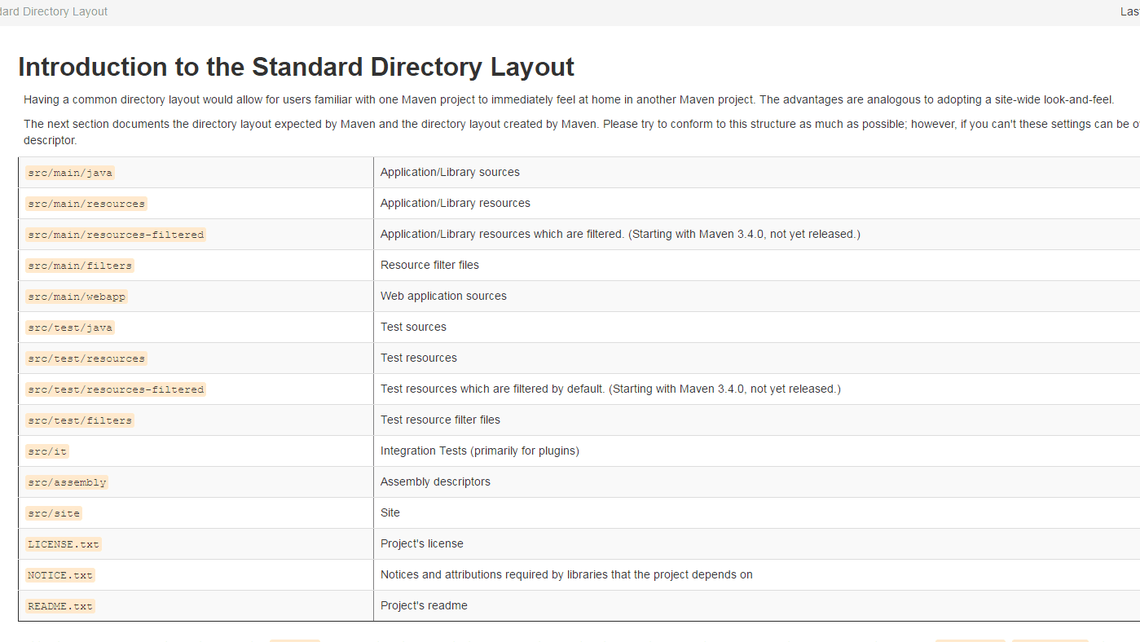The width and height of the screenshot is (1140, 642).
Task: Select the src/main/resources path entry
Action: (x=86, y=204)
